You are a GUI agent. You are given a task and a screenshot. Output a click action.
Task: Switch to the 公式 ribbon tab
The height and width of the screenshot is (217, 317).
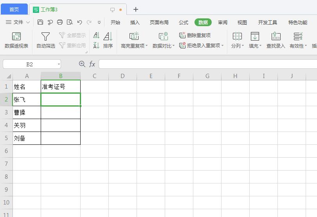coord(184,22)
